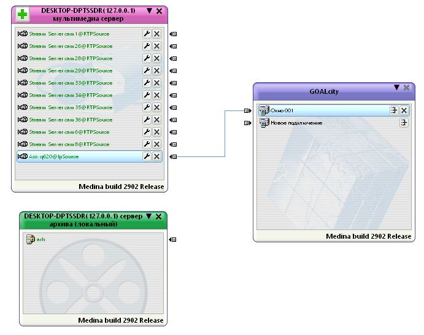This screenshot has height=335, width=424.
Task: Select Stream Server cam 36@RTPSource row
Action: click(x=90, y=120)
